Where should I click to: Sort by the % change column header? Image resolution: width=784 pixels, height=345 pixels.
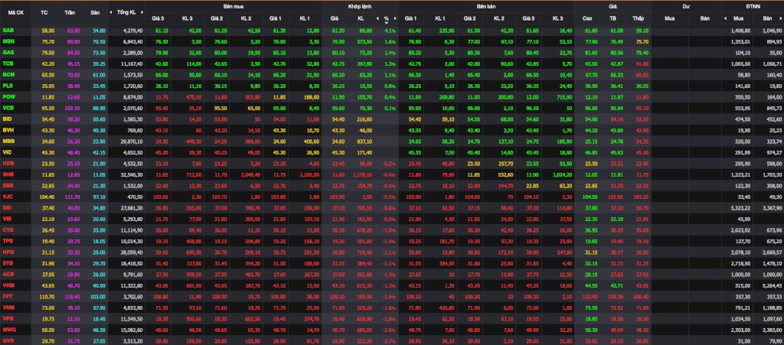[387, 18]
